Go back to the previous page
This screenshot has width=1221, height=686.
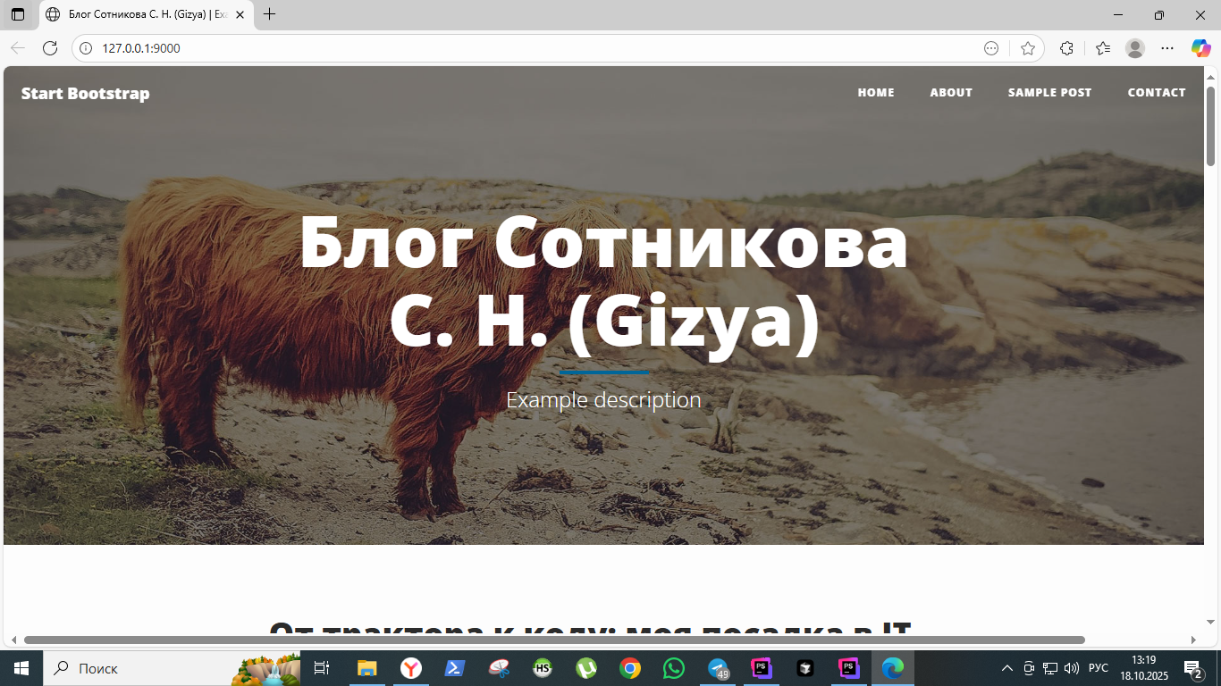click(18, 48)
